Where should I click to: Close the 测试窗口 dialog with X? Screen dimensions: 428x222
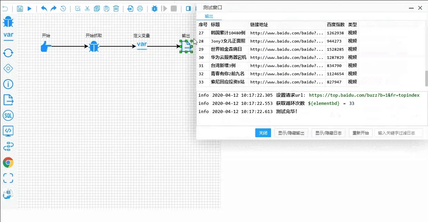tap(420, 7)
